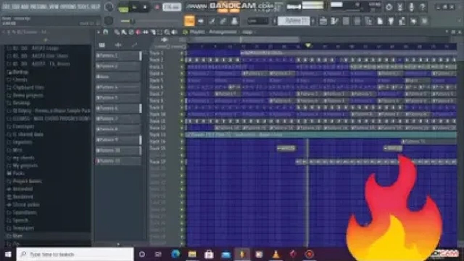Expand the Envelopes folder in browser

click(x=23, y=127)
